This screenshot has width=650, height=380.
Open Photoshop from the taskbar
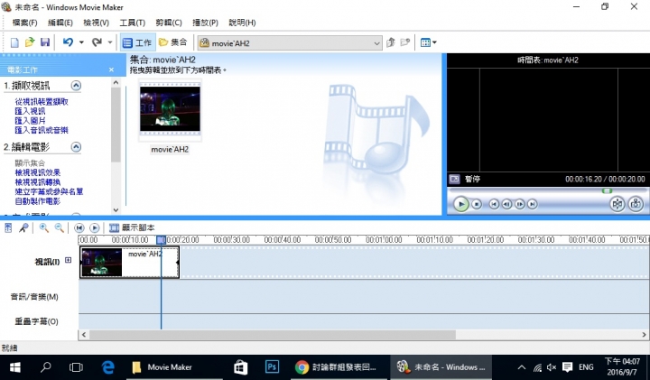[272, 367]
